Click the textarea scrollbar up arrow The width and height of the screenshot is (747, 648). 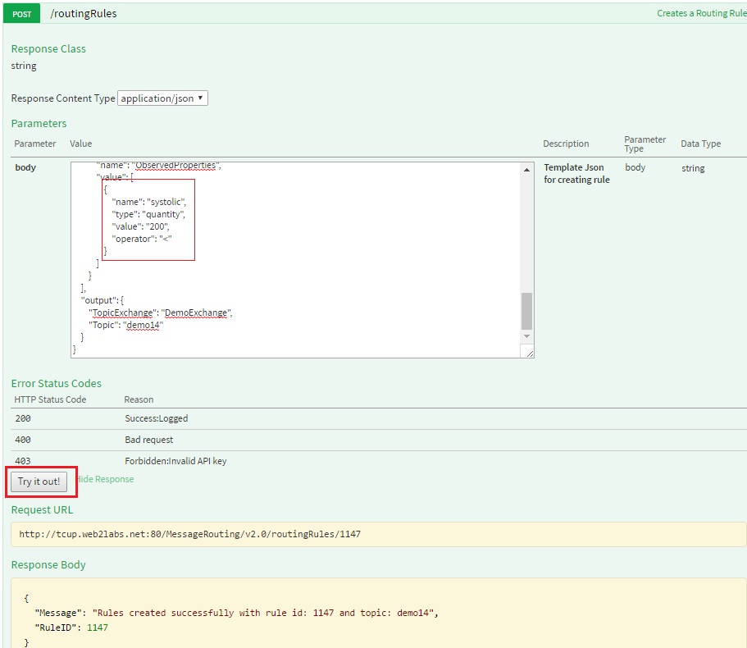click(526, 170)
